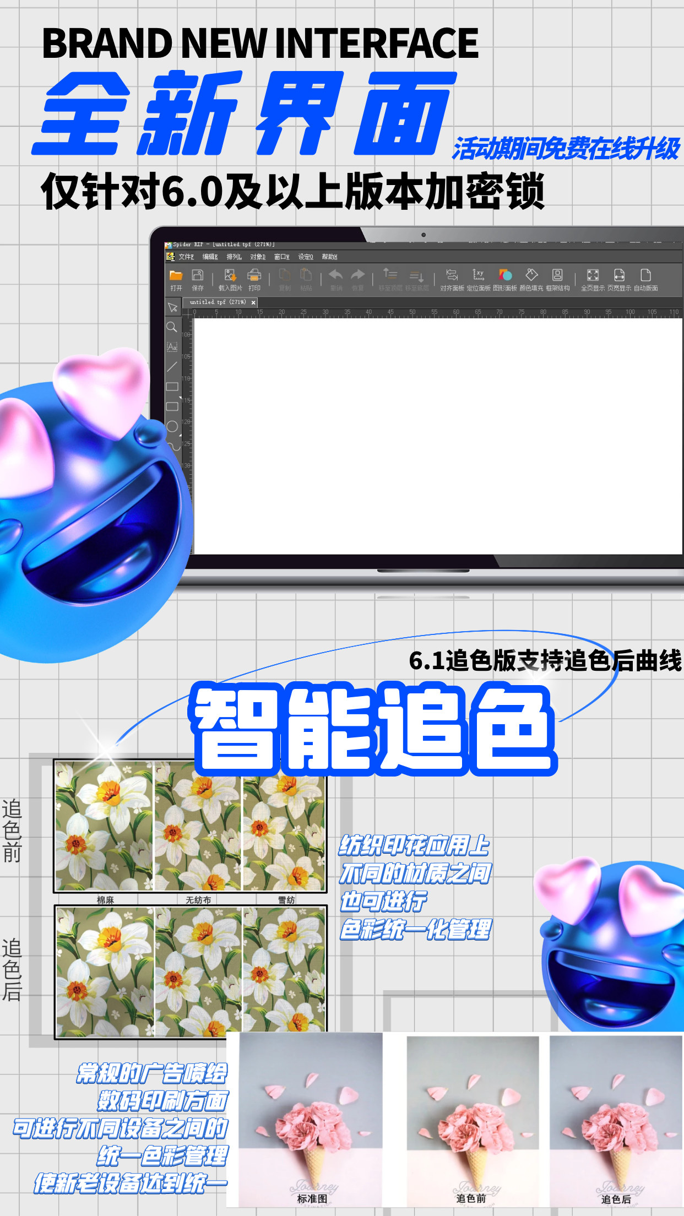Click the 智能追色 heading

click(x=373, y=728)
